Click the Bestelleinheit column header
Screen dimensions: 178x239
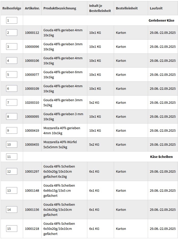(x=127, y=8)
